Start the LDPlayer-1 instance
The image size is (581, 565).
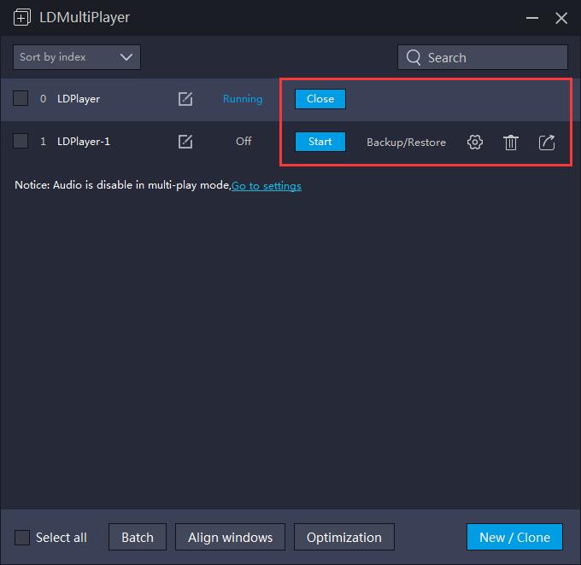click(x=320, y=142)
